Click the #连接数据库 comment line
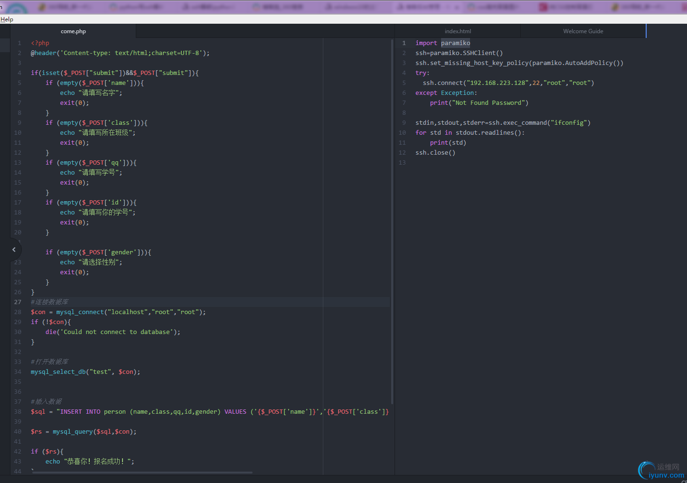This screenshot has width=687, height=483. 49,302
